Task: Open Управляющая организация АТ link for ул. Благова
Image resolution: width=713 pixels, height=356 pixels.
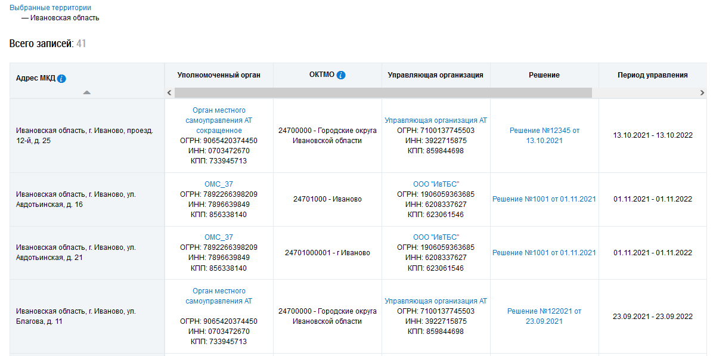Action: (436, 301)
